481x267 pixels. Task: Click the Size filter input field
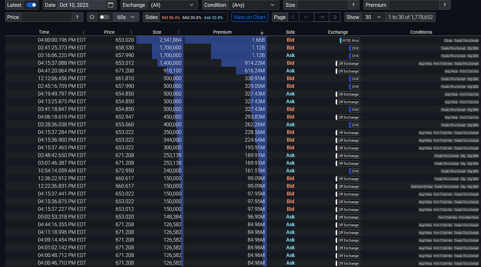click(323, 5)
